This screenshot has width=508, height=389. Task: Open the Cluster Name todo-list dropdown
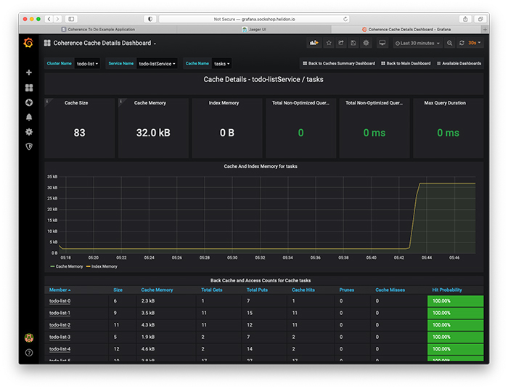point(87,64)
